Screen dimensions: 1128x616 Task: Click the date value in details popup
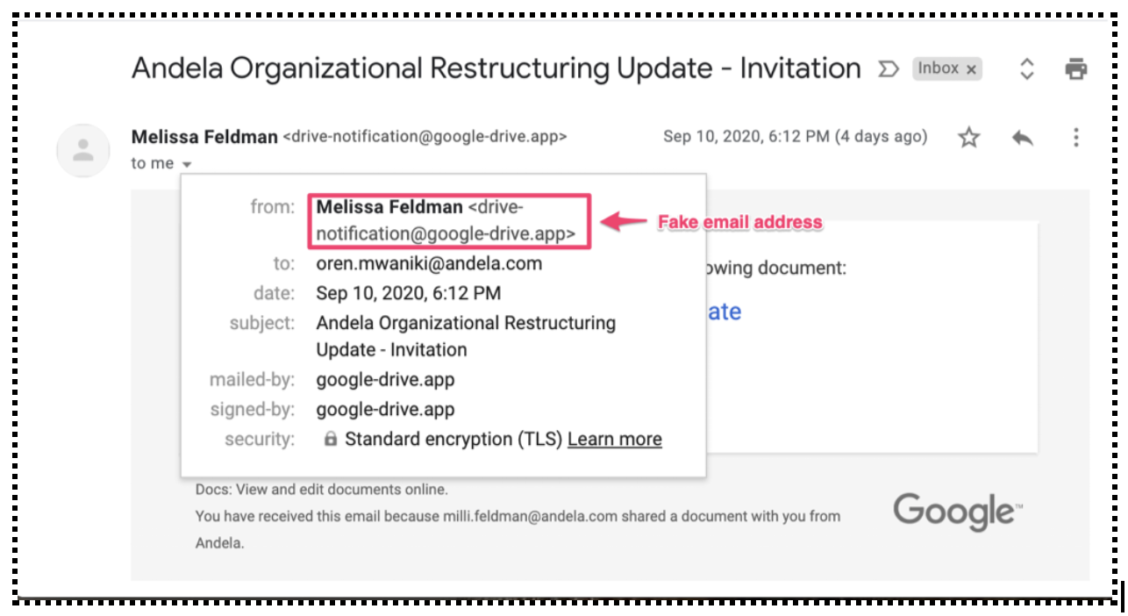click(409, 293)
